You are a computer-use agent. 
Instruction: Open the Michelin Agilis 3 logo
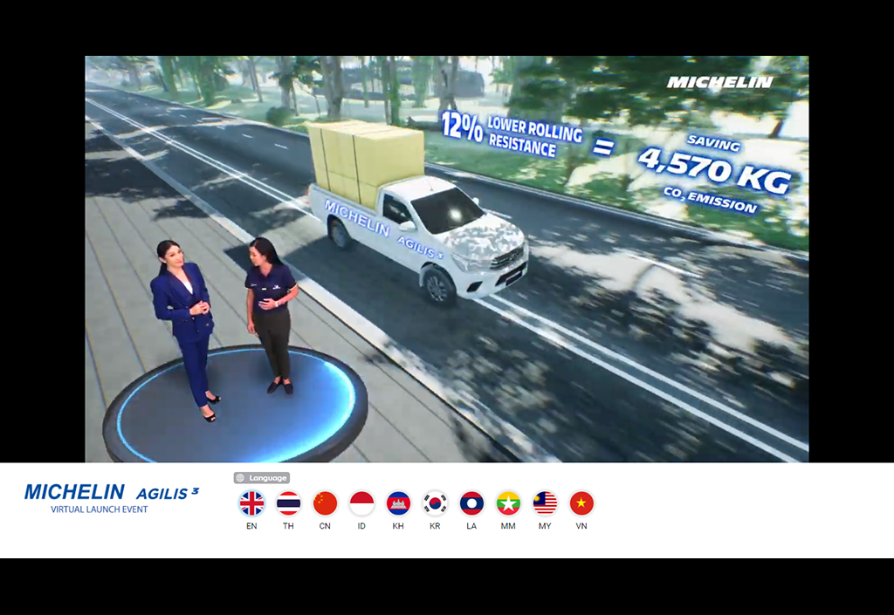click(x=111, y=492)
